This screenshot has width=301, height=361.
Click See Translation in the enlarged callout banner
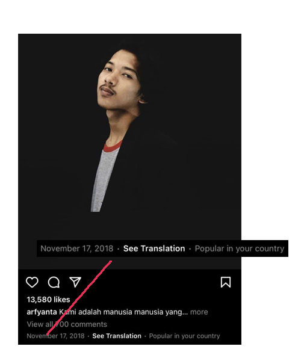[x=154, y=248]
